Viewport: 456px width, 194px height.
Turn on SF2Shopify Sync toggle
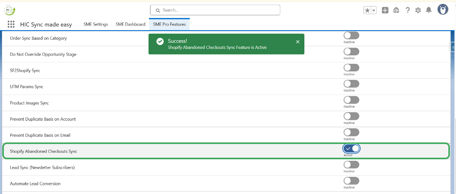tap(351, 68)
